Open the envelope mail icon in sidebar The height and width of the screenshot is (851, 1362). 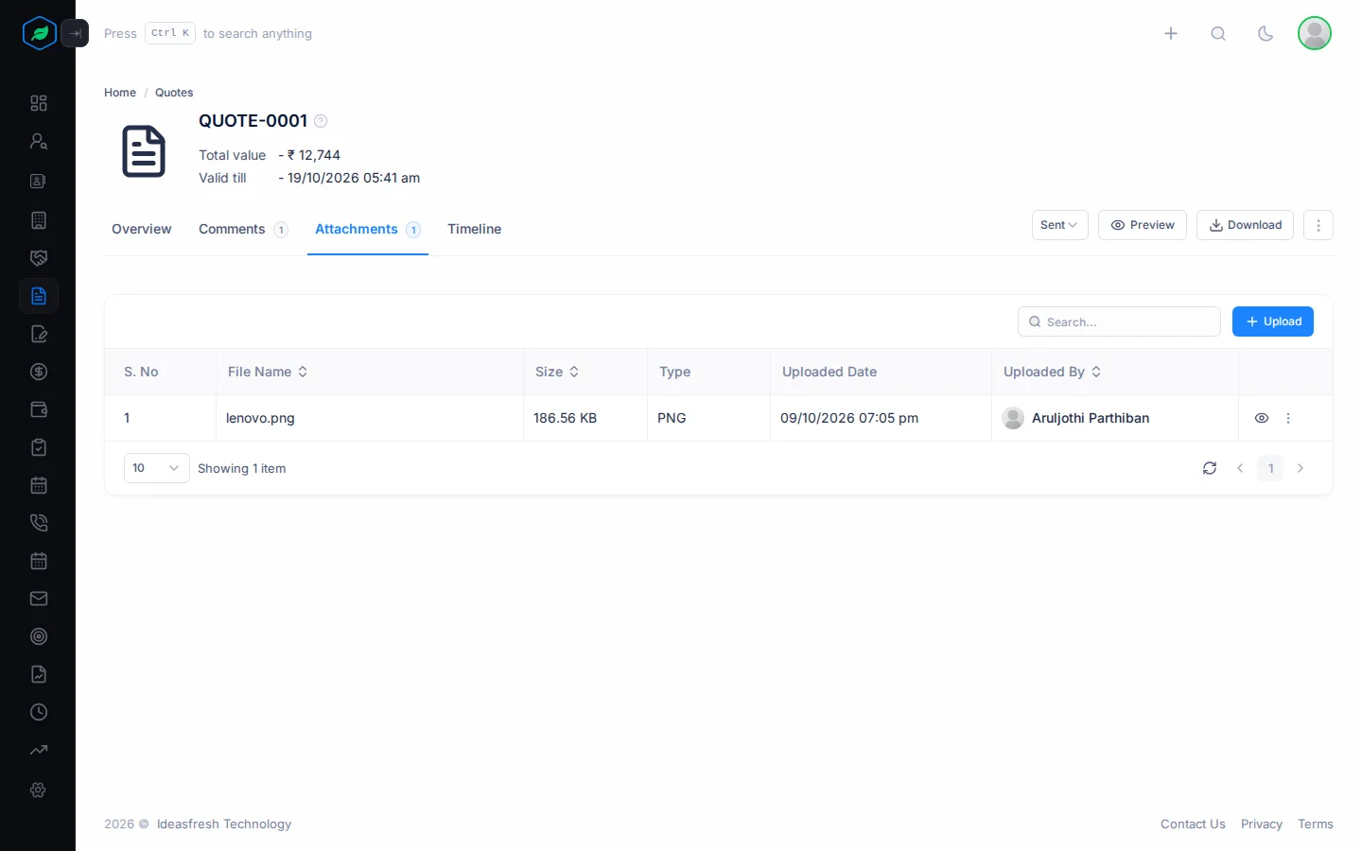(x=39, y=599)
